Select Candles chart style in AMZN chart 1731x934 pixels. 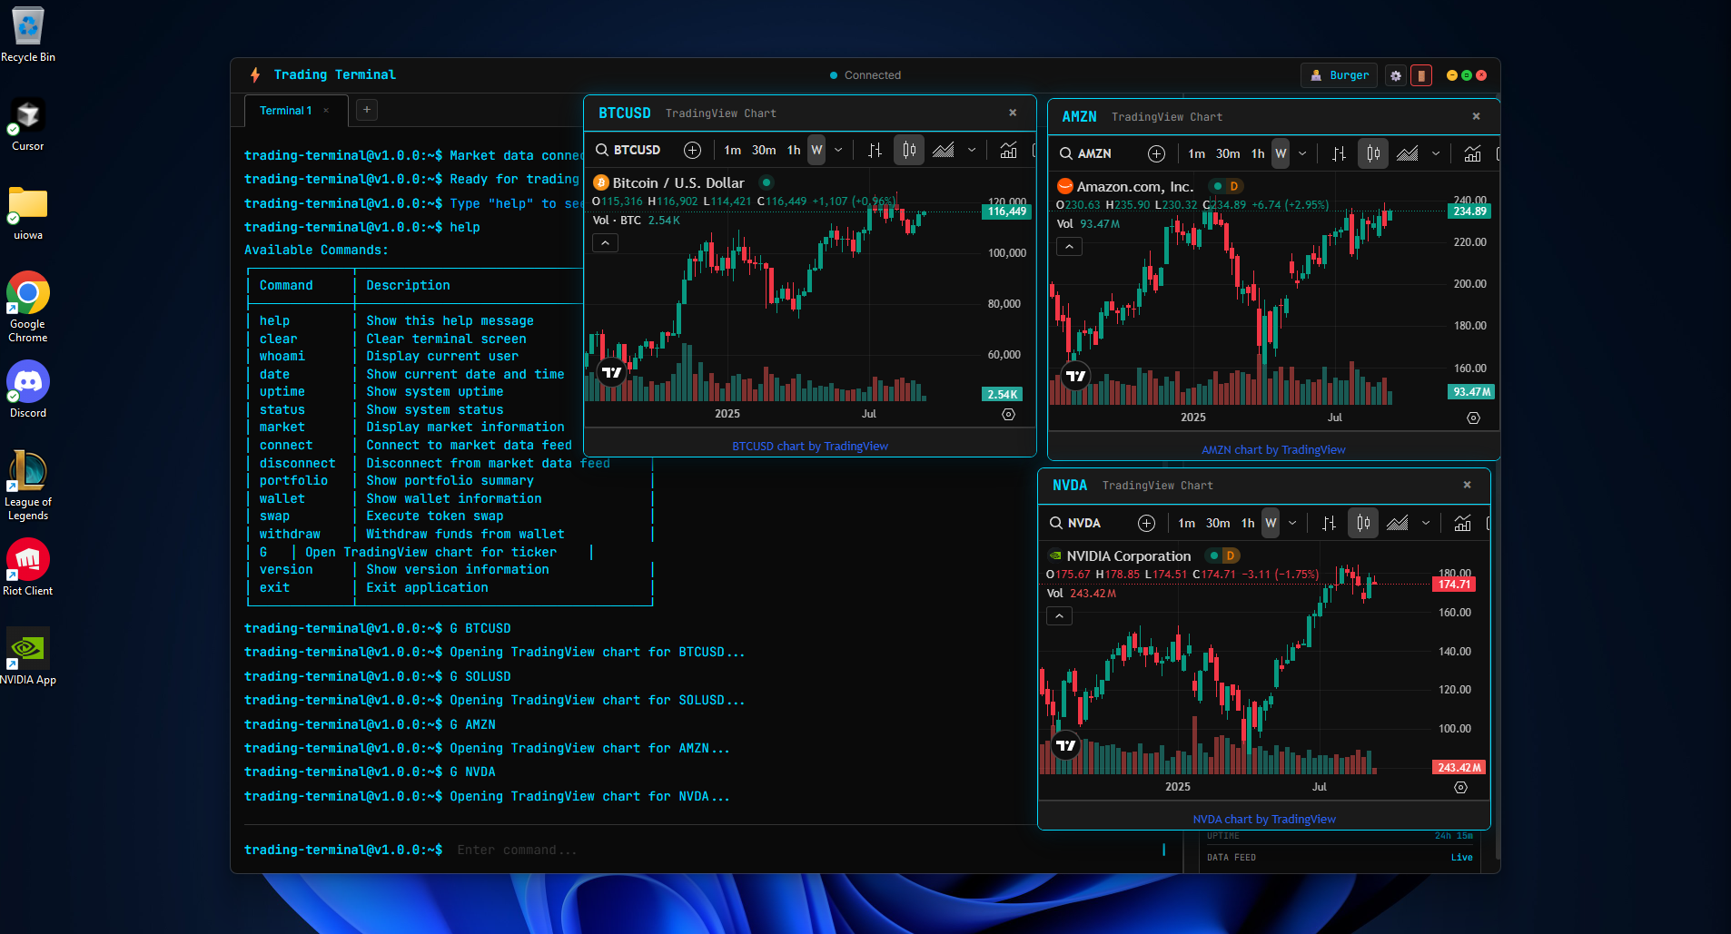(x=1373, y=154)
